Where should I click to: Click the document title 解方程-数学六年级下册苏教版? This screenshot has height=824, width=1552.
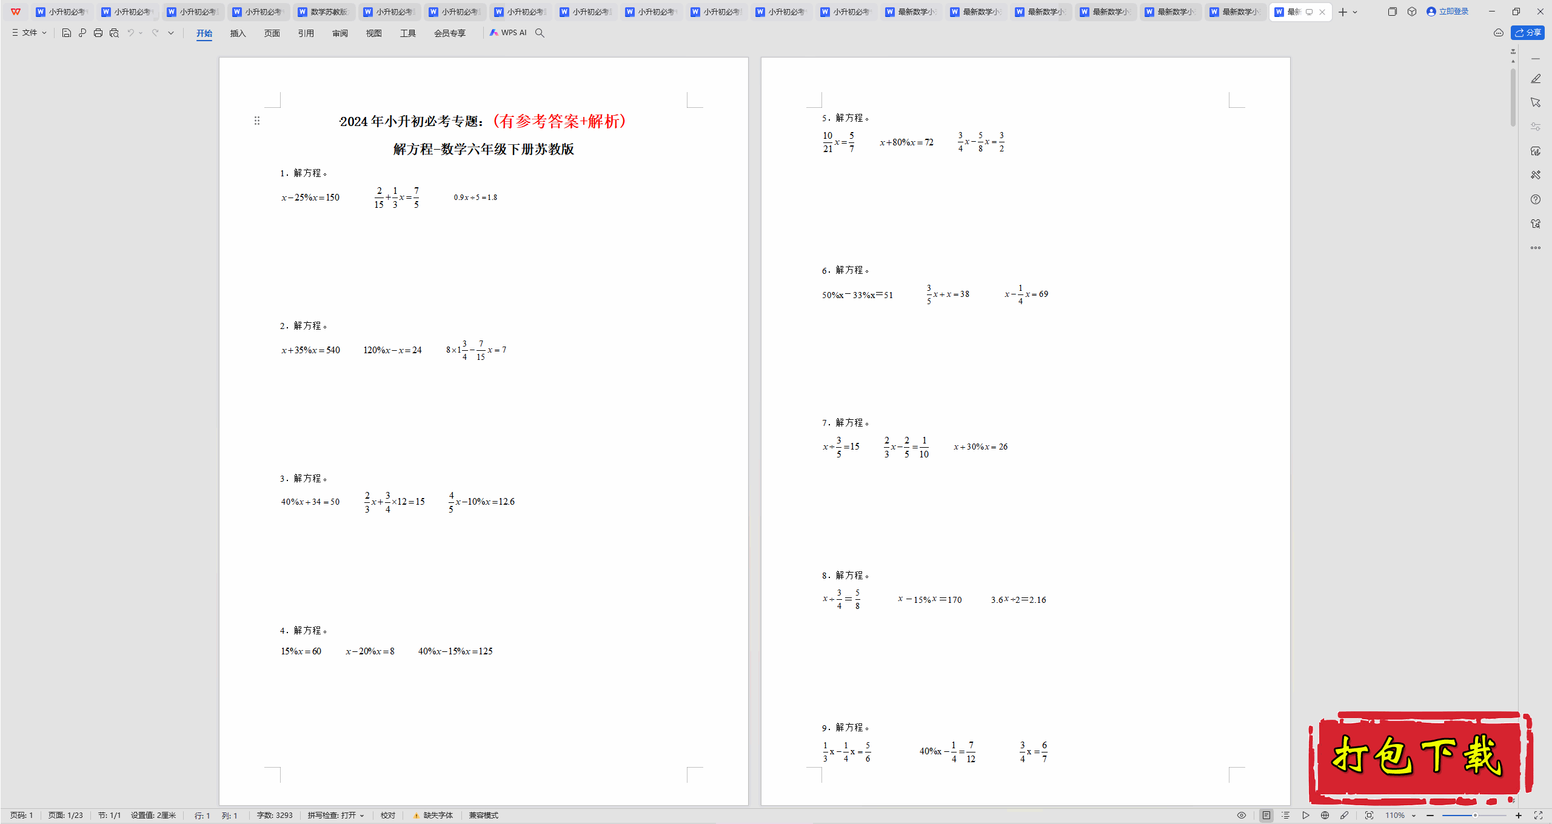[484, 149]
